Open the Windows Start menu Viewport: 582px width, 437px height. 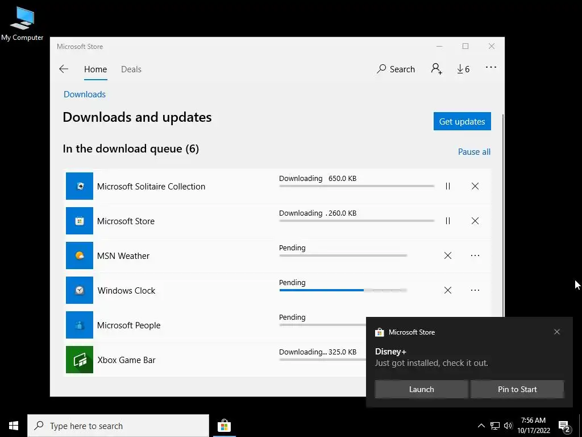tap(14, 426)
